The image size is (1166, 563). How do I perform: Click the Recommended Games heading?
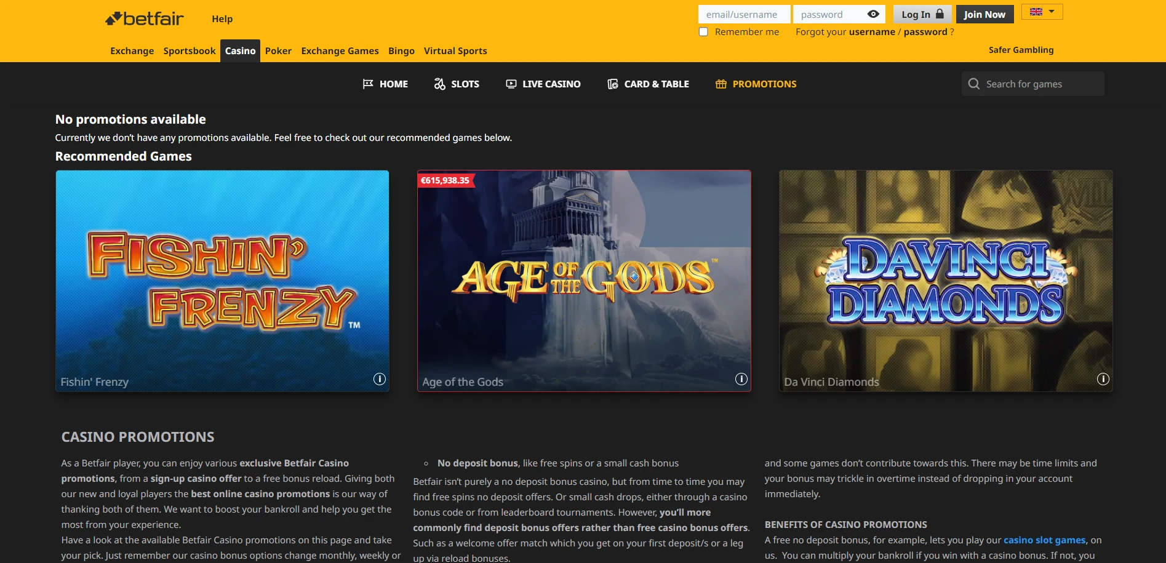pos(124,156)
